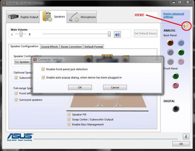The width and height of the screenshot is (195, 151).
Task: Open the 5.1 Speaker configuration dropdown
Action: 23,62
